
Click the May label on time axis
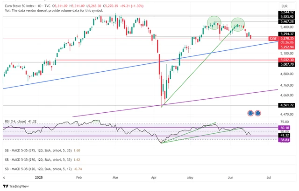[x=190, y=177]
